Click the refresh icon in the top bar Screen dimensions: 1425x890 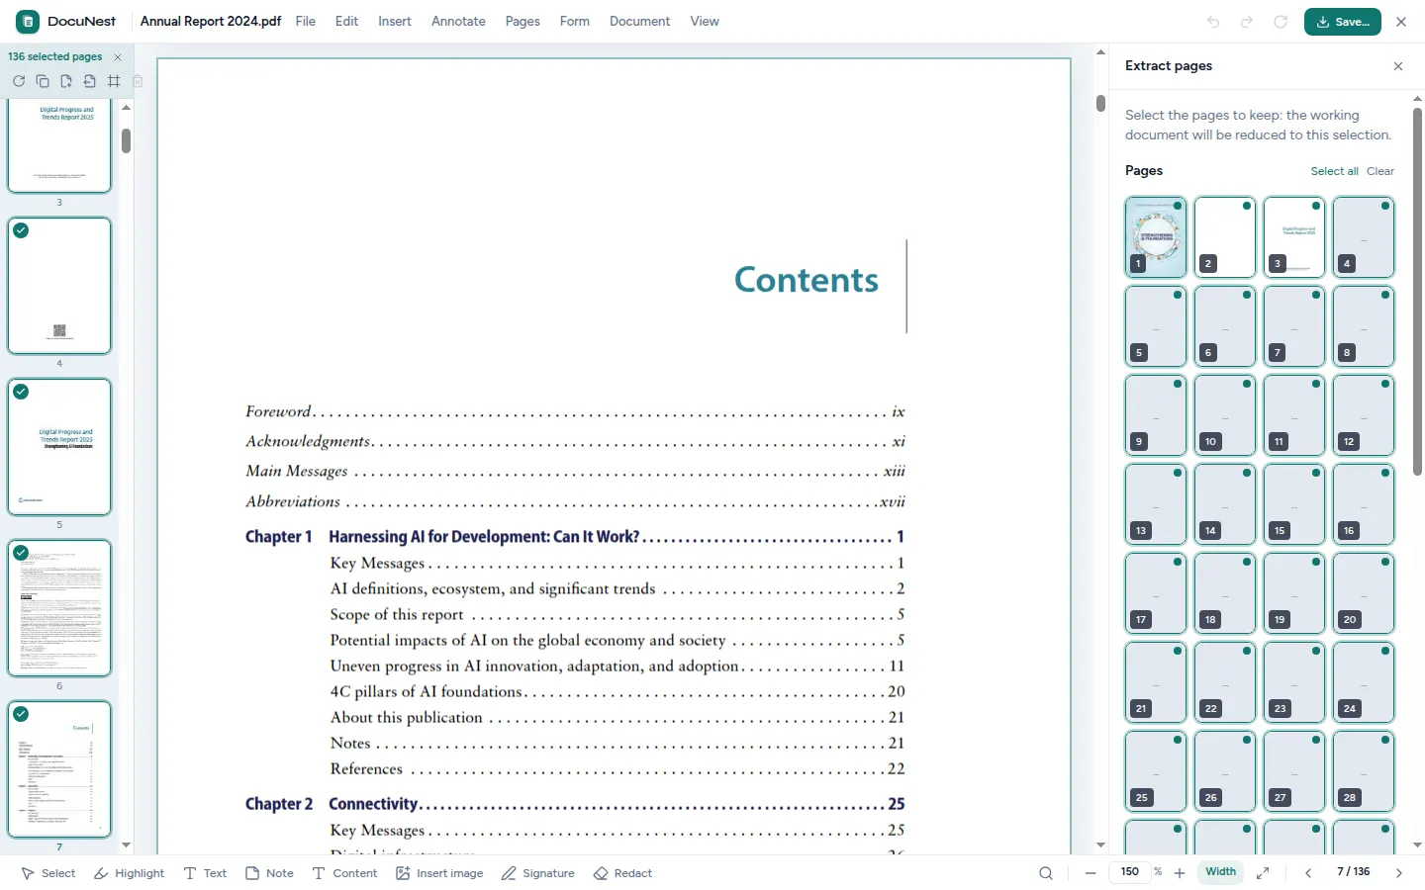(1281, 22)
